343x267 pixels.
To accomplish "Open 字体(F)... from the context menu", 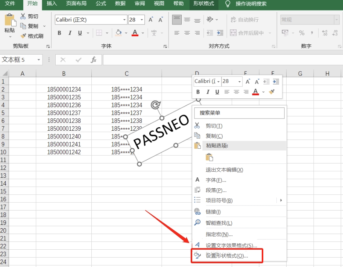I will pos(240,180).
